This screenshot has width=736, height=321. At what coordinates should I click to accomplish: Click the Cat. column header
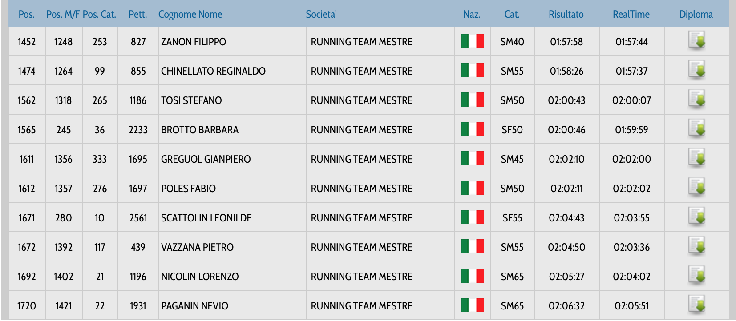(512, 14)
